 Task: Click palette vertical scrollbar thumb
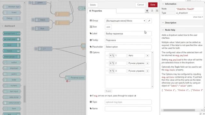[x=24, y=94]
